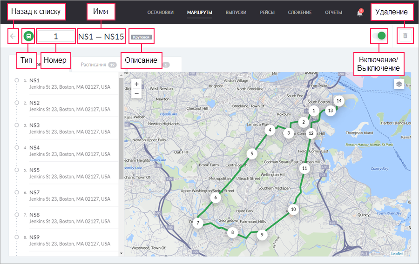Select map marker 2
The width and height of the screenshot is (419, 264).
[304, 122]
